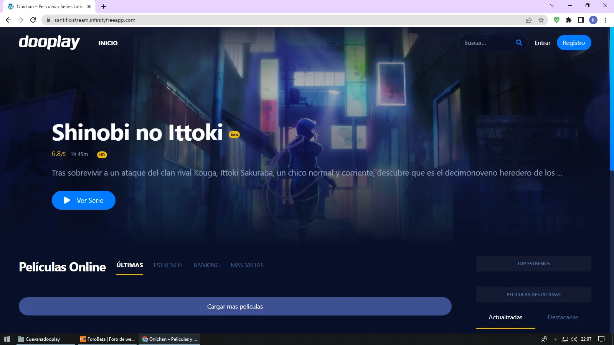
Task: Bookmark this page with the star icon
Action: tap(541, 20)
